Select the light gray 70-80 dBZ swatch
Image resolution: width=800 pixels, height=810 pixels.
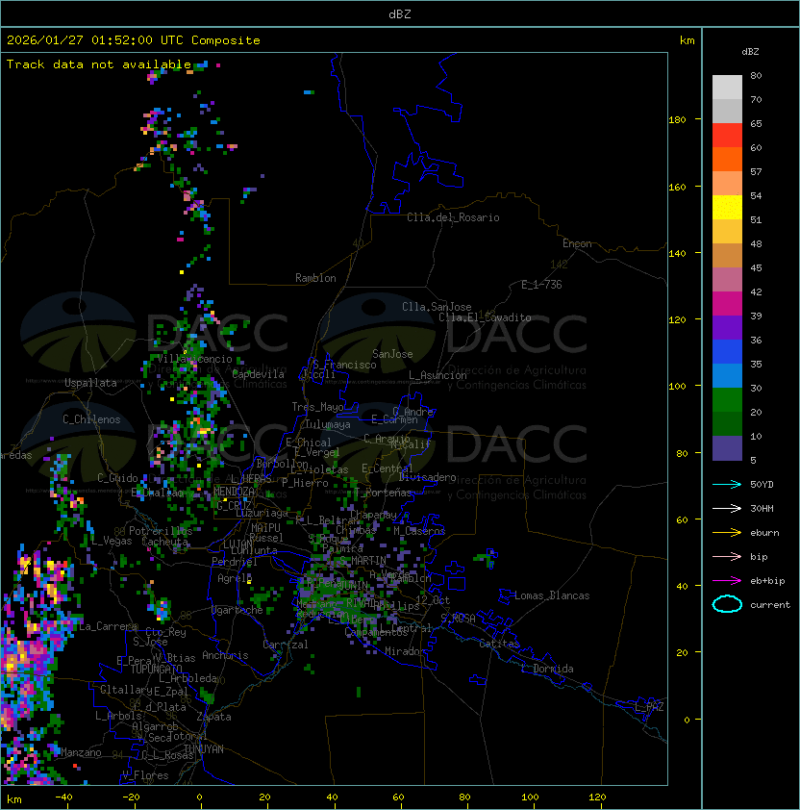coord(727,88)
